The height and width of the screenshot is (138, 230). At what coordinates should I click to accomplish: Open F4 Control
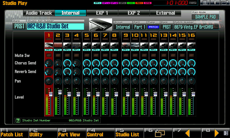coord(100,133)
